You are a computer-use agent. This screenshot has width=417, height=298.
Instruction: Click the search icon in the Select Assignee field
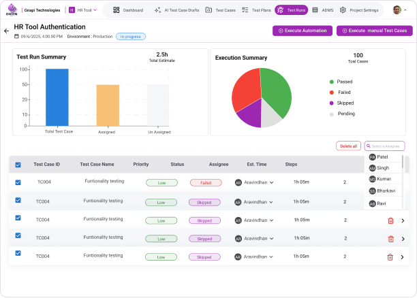click(369, 146)
